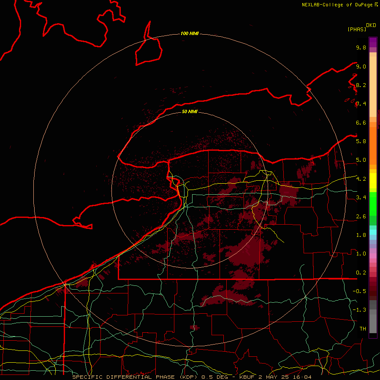Click the bright green segment of color bar
The width and height of the screenshot is (380, 380).
click(373, 204)
